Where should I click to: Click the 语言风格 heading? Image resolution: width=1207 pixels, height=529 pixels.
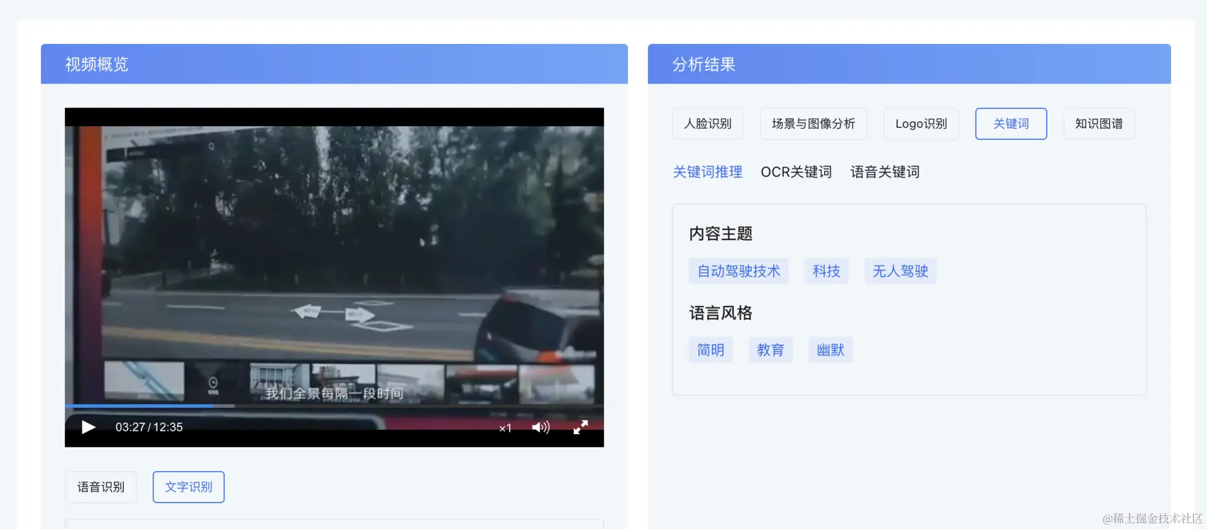720,313
